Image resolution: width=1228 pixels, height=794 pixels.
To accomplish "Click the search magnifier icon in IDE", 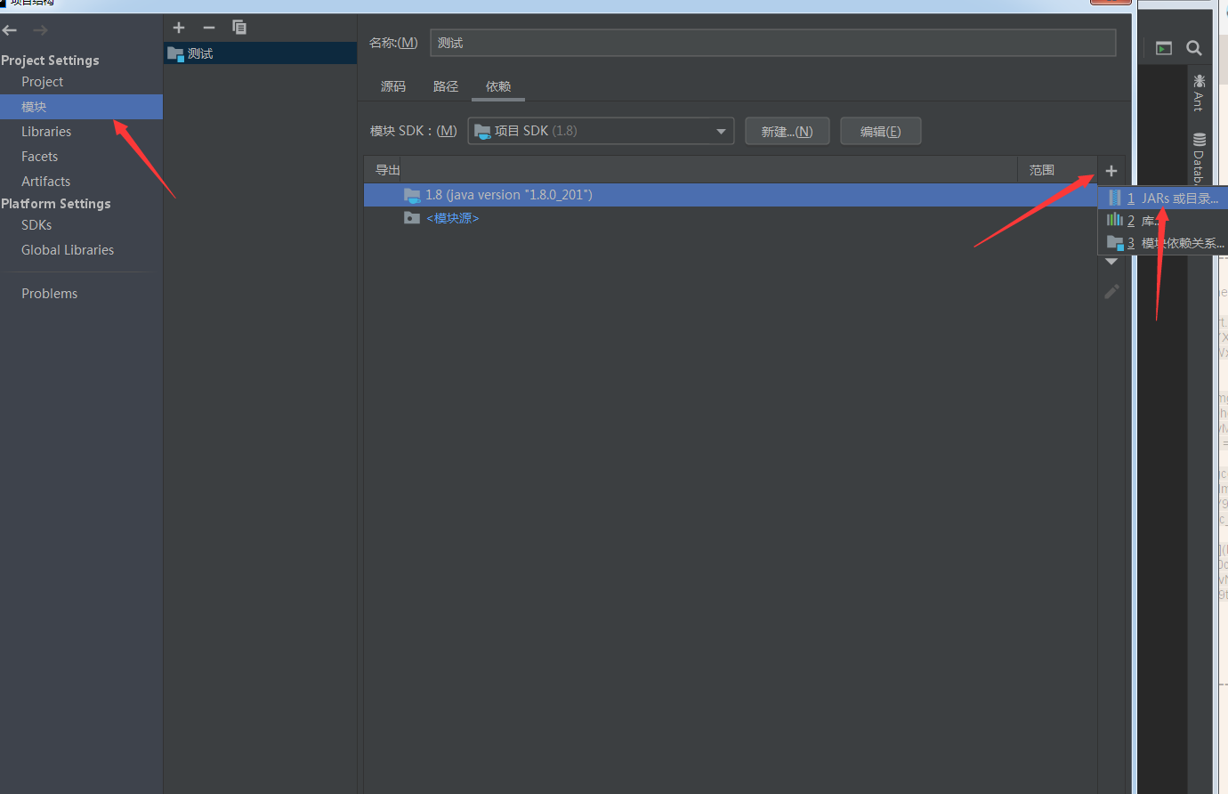I will click(x=1194, y=48).
